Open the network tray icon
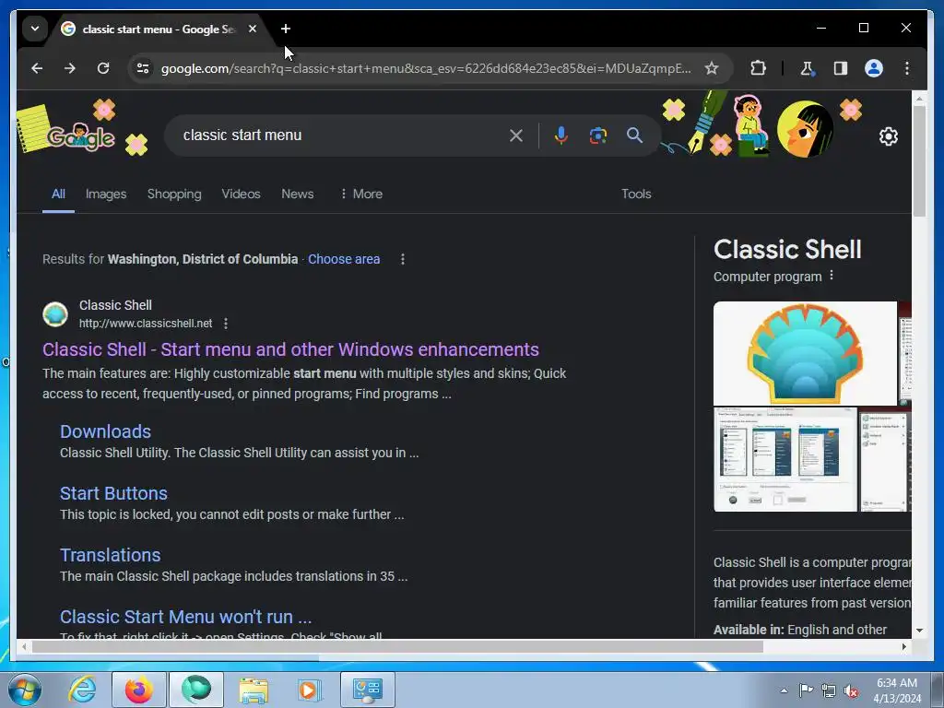Viewport: 944px width, 708px height. point(829,690)
